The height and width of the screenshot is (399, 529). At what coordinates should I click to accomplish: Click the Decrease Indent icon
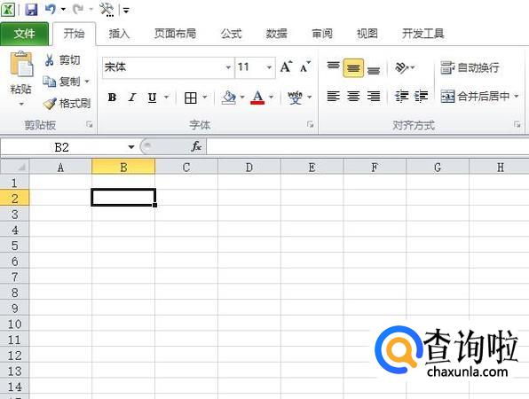pos(402,97)
